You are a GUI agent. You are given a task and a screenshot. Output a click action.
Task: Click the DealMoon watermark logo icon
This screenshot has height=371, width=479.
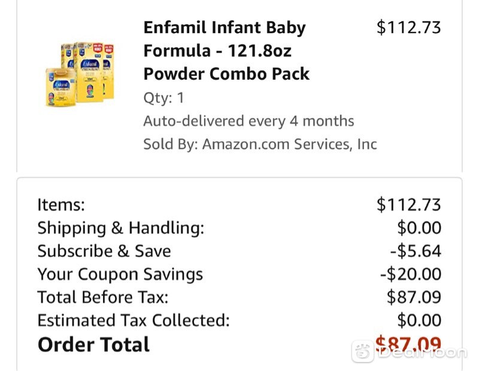coord(363,351)
